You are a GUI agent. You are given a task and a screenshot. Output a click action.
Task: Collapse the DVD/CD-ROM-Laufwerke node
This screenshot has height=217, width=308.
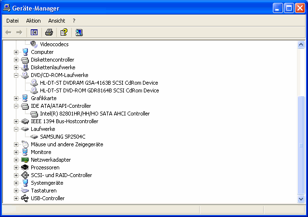[x=16, y=75]
